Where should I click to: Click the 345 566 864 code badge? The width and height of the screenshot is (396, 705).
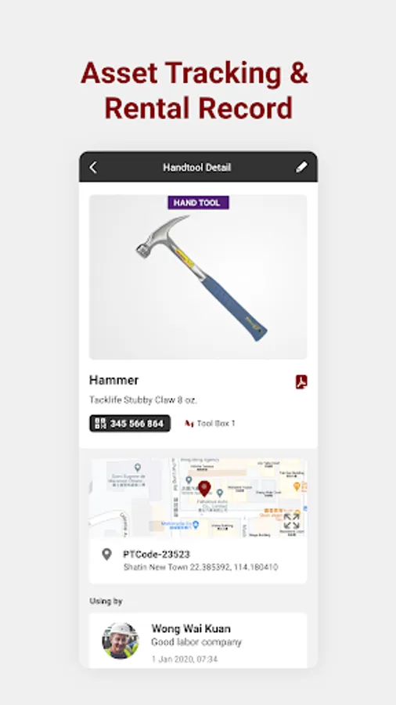130,423
